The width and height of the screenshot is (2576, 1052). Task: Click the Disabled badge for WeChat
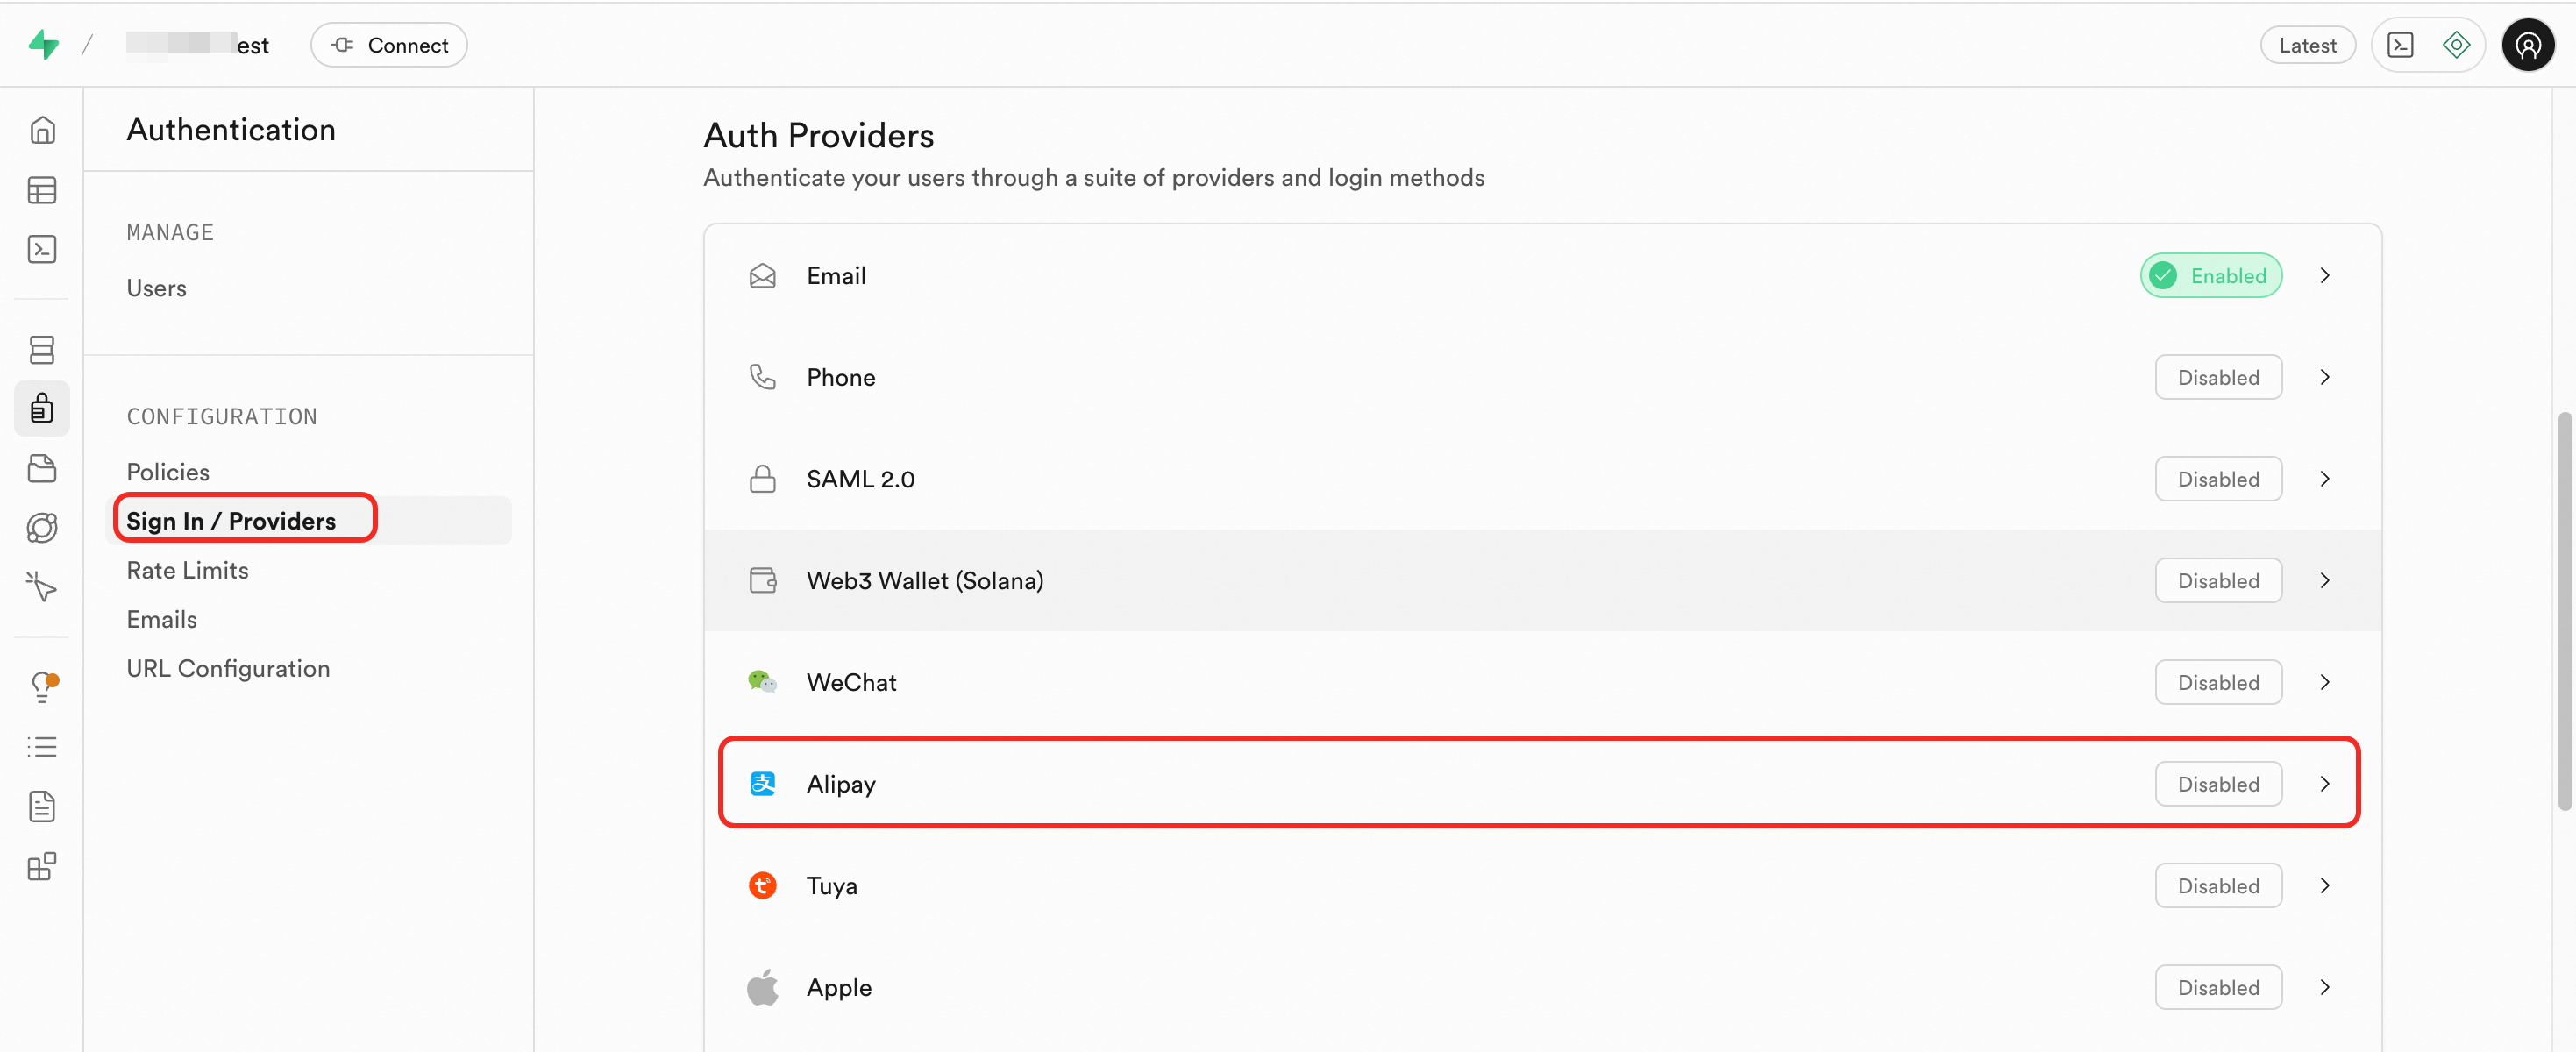coord(2218,682)
